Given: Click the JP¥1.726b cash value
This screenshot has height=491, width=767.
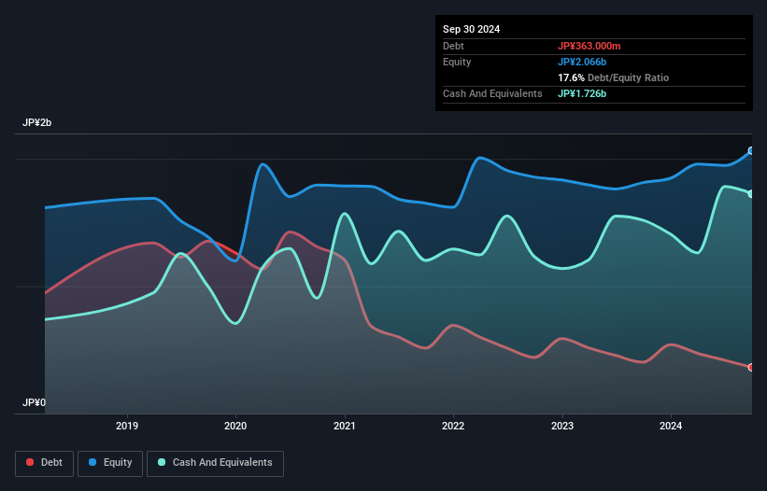Looking at the screenshot, I should [582, 93].
